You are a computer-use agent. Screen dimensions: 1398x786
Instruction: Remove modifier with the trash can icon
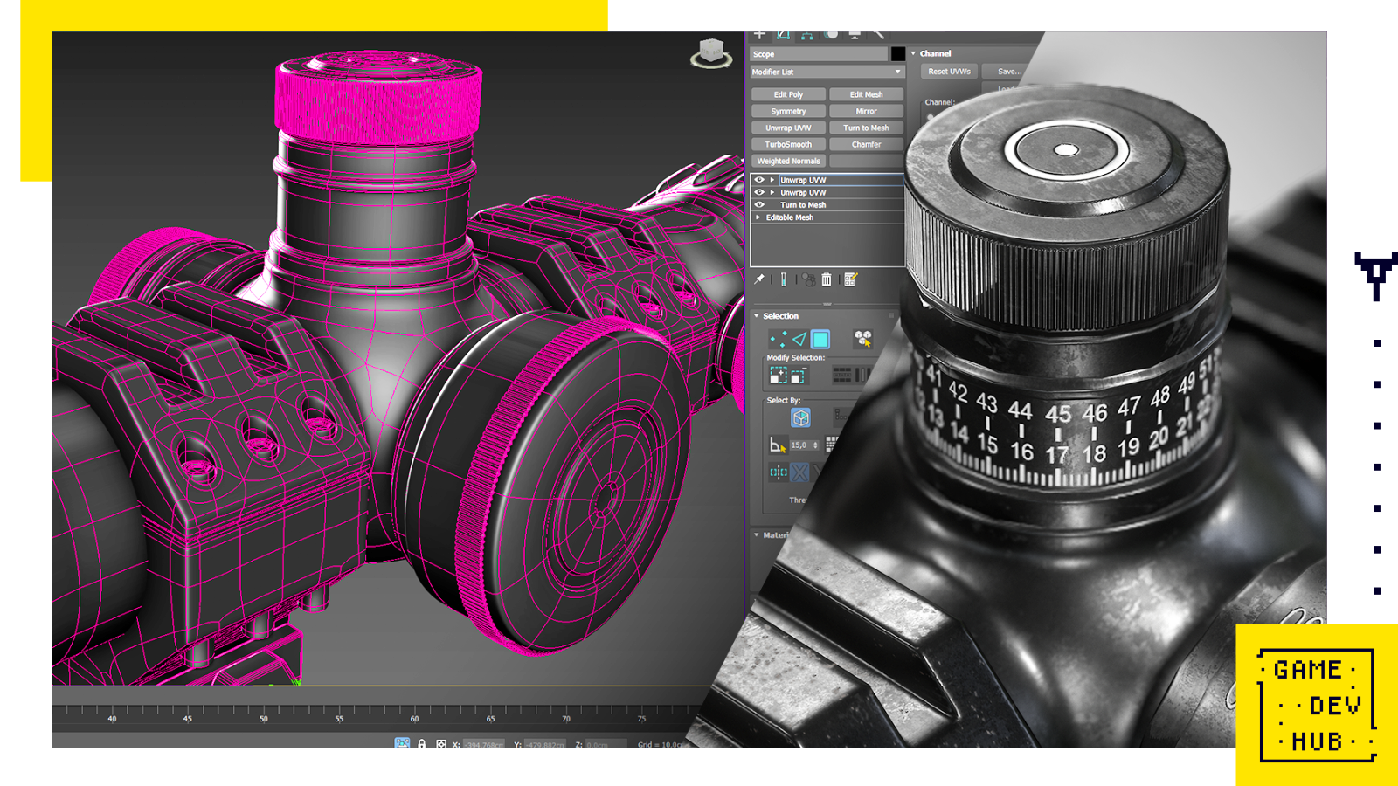827,279
